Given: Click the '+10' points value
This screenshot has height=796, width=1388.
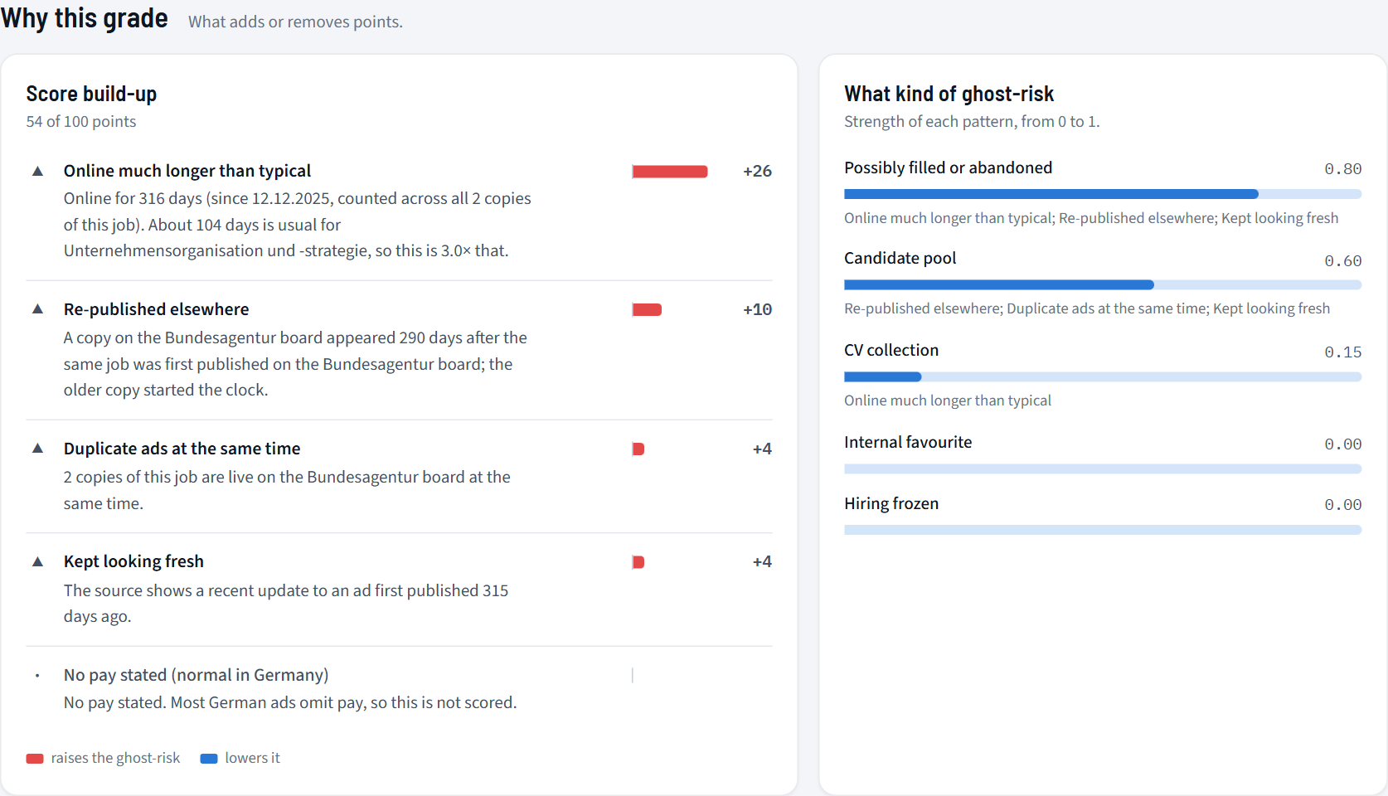Looking at the screenshot, I should [757, 310].
